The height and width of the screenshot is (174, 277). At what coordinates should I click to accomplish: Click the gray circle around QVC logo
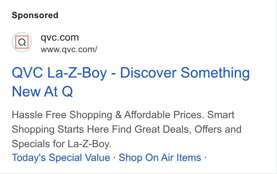tap(22, 42)
